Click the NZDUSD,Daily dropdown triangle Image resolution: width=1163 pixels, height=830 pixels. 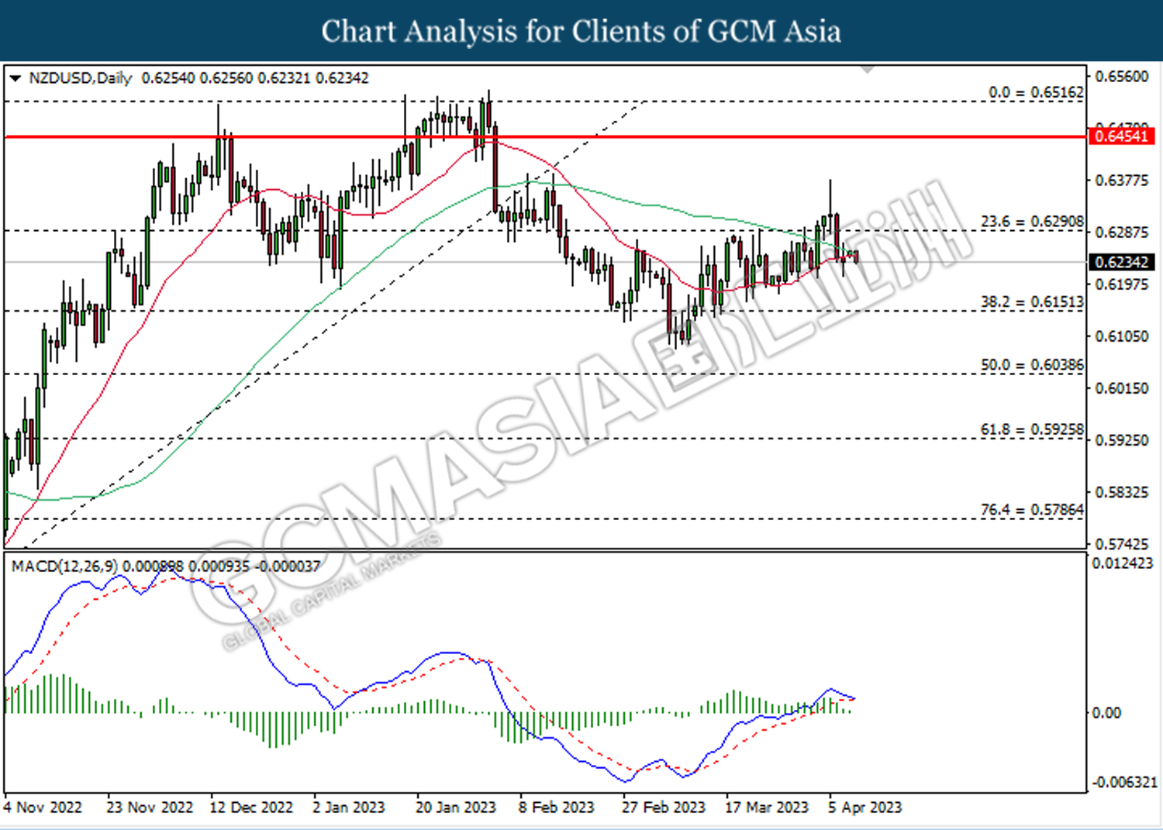point(16,78)
